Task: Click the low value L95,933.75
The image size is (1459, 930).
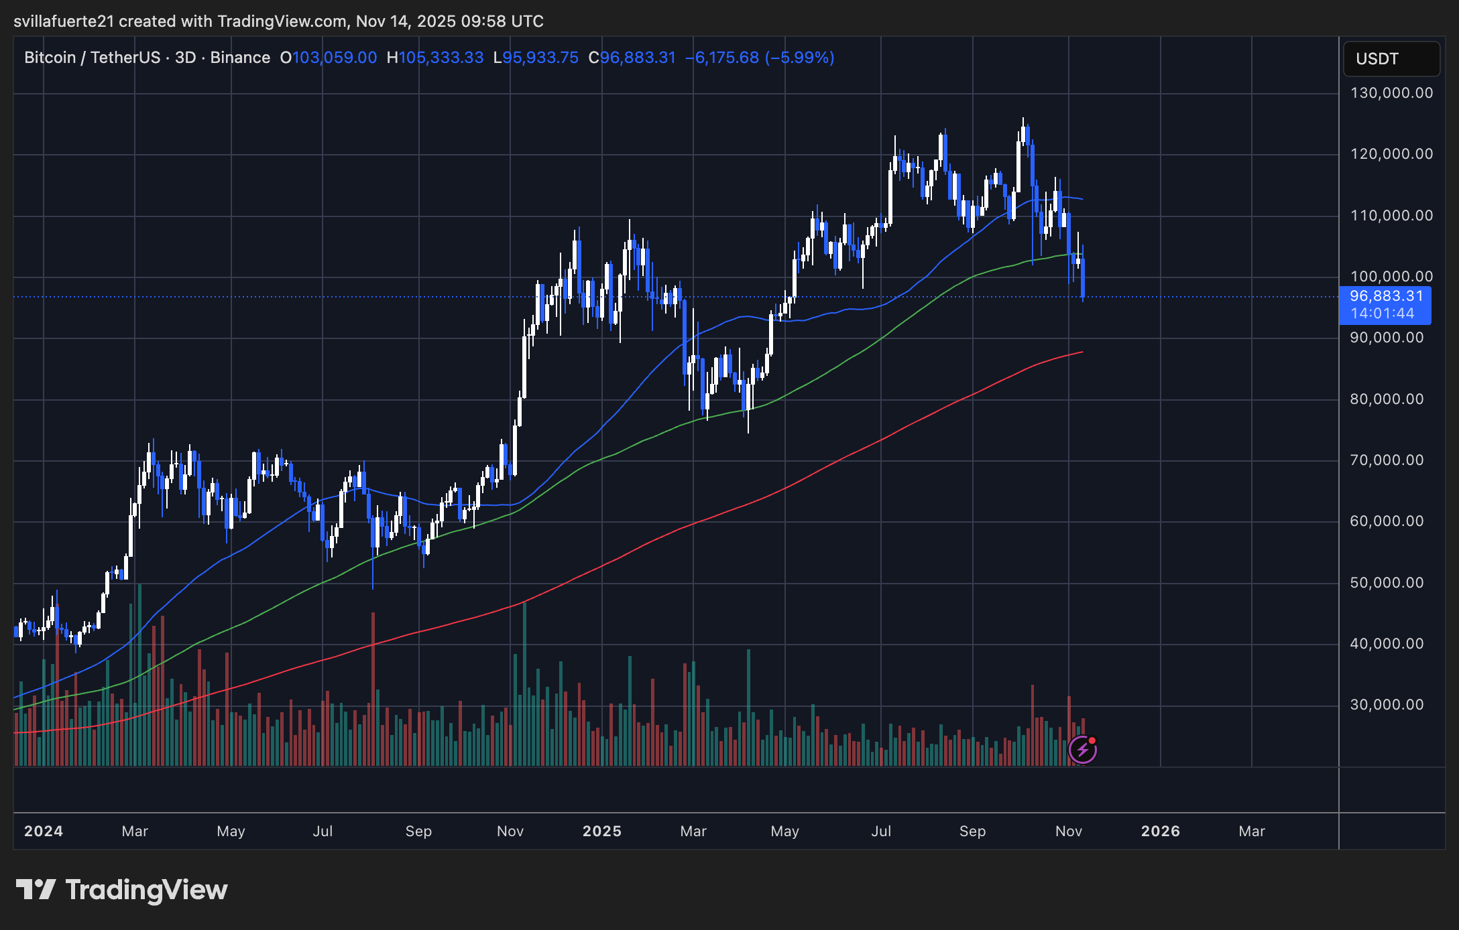Action: click(536, 58)
